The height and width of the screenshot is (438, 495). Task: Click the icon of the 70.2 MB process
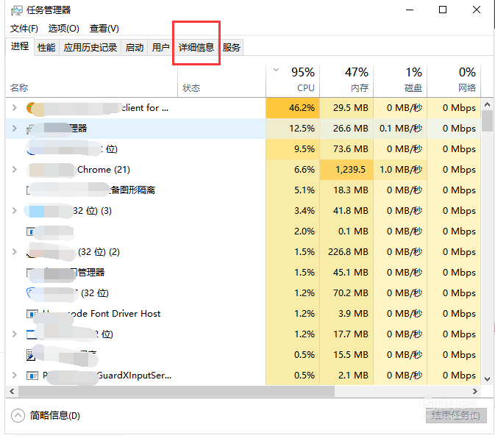(32, 293)
